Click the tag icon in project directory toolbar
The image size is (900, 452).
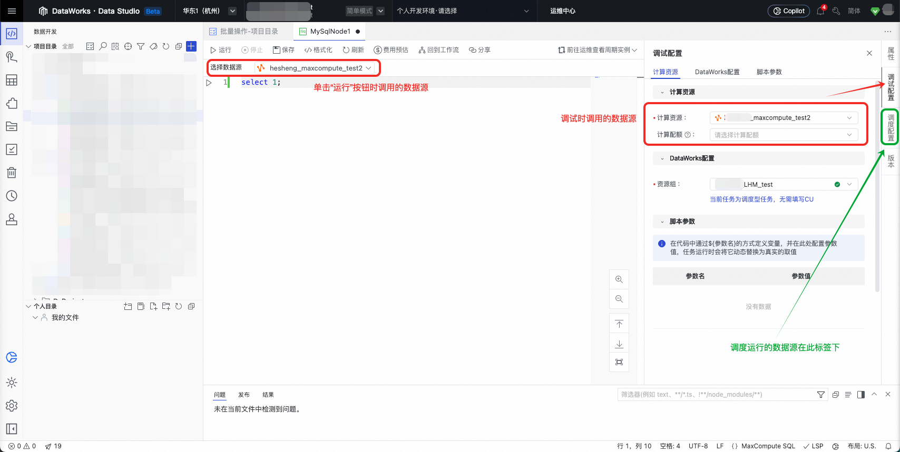(x=153, y=46)
